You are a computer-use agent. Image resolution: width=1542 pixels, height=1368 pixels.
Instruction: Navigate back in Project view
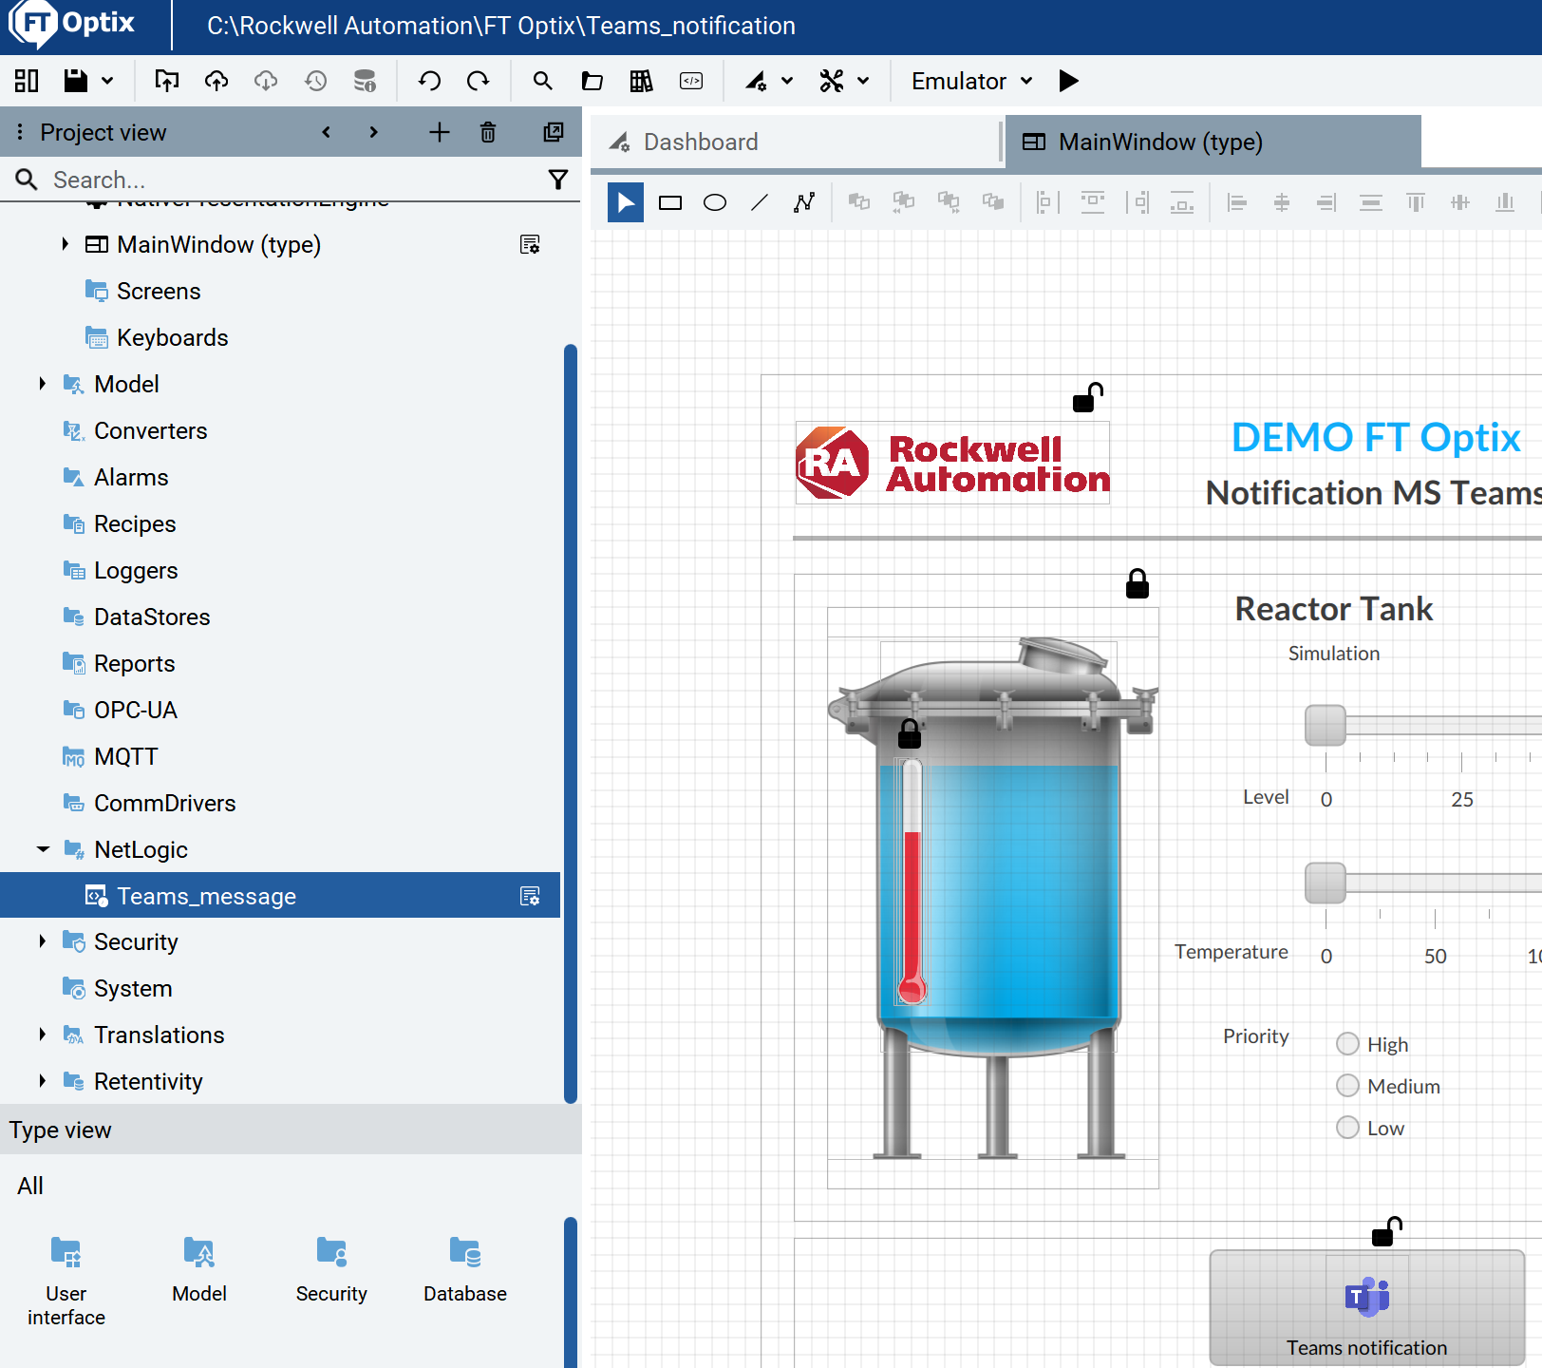(x=327, y=132)
